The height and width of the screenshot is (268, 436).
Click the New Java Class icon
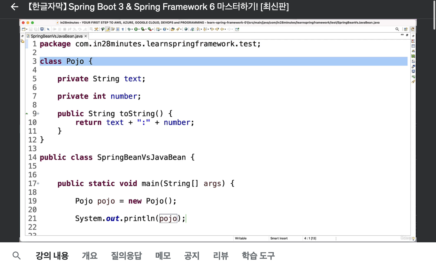click(x=165, y=29)
